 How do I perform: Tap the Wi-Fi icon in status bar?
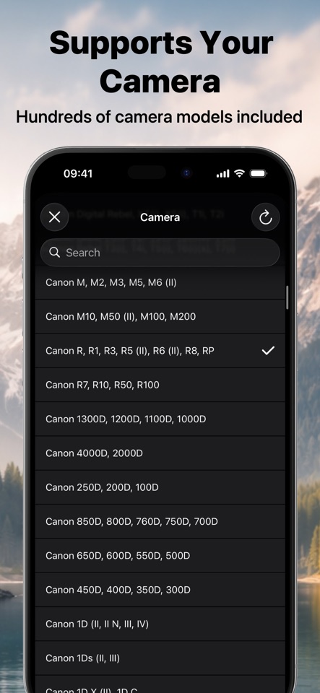(x=239, y=173)
